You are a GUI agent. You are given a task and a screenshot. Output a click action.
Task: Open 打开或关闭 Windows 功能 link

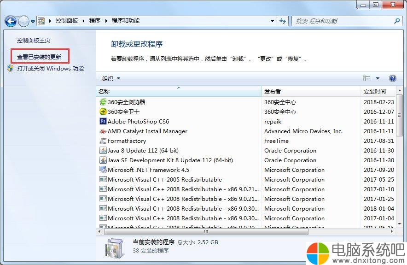pos(50,69)
